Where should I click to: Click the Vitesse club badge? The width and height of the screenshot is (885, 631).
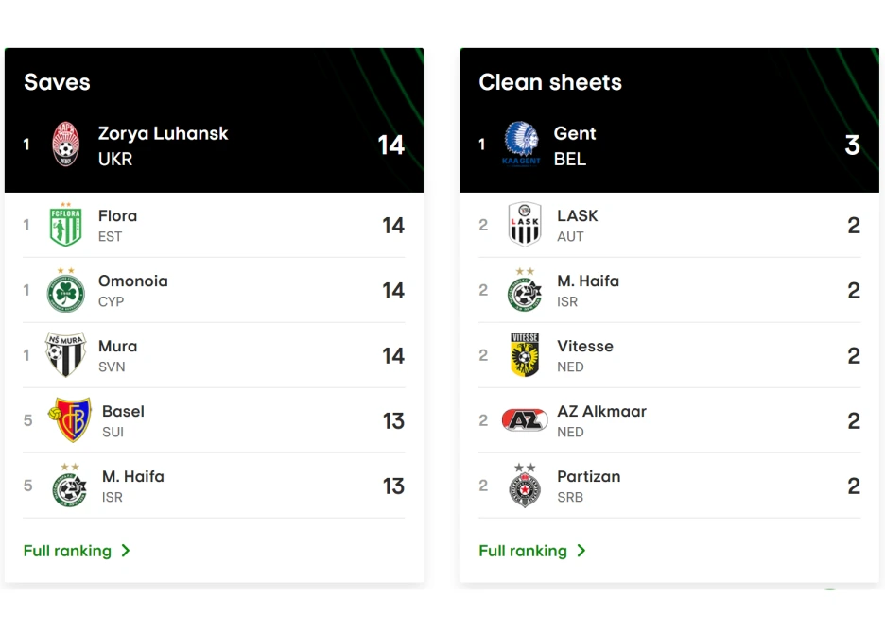524,355
